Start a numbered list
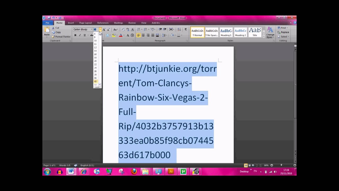 pyautogui.click(x=146, y=29)
